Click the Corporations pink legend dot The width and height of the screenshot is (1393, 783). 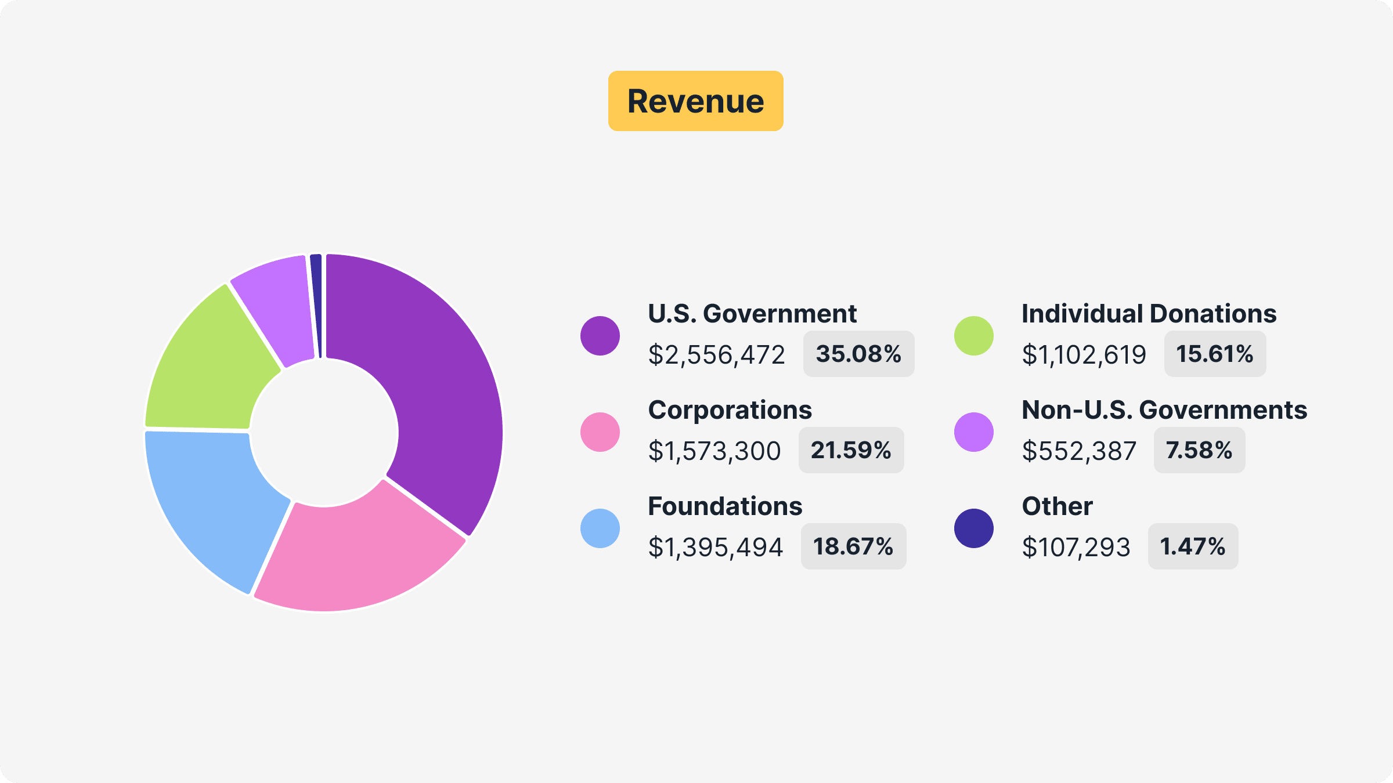(600, 432)
